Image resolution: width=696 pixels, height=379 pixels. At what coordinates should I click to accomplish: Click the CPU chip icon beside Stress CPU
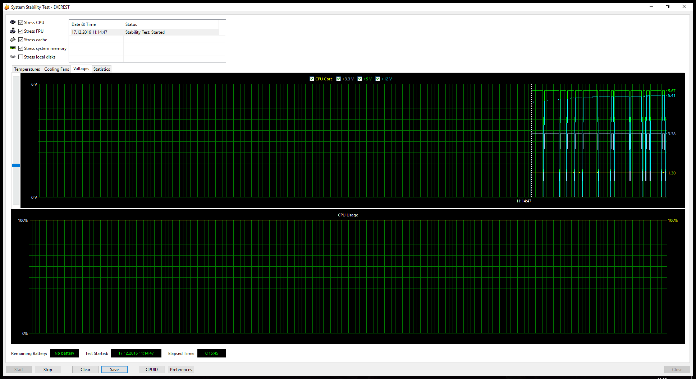coord(13,22)
